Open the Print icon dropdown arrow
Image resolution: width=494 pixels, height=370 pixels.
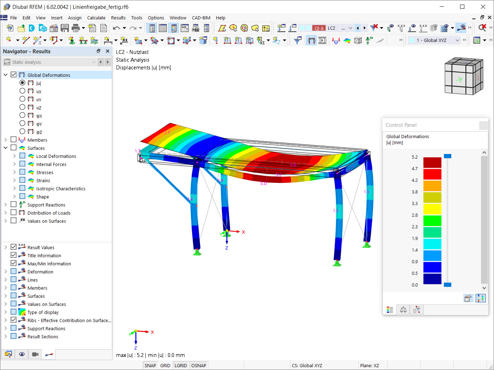[83, 28]
